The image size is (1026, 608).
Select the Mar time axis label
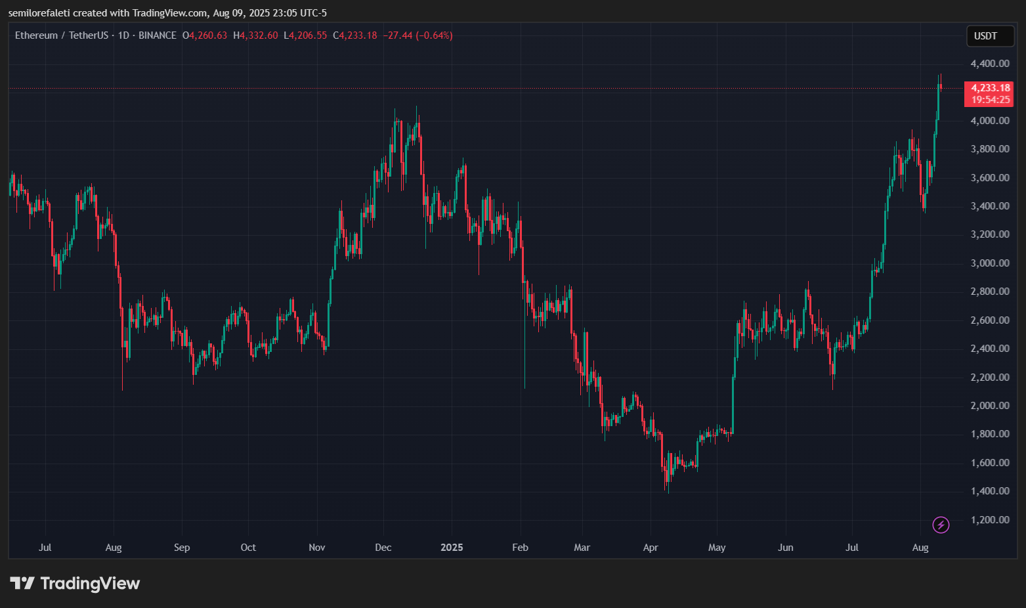582,548
